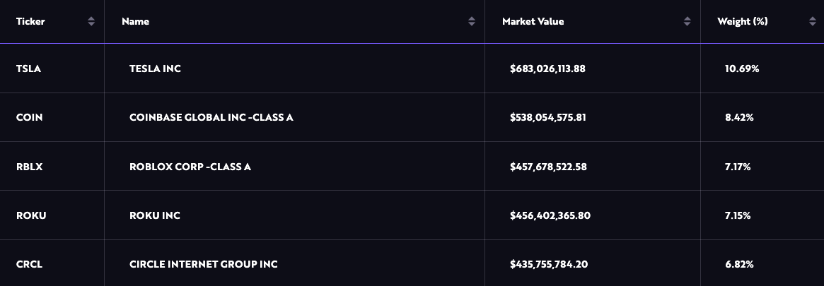Image resolution: width=824 pixels, height=286 pixels.
Task: Toggle Market Value sort arrows icon
Action: pos(687,22)
